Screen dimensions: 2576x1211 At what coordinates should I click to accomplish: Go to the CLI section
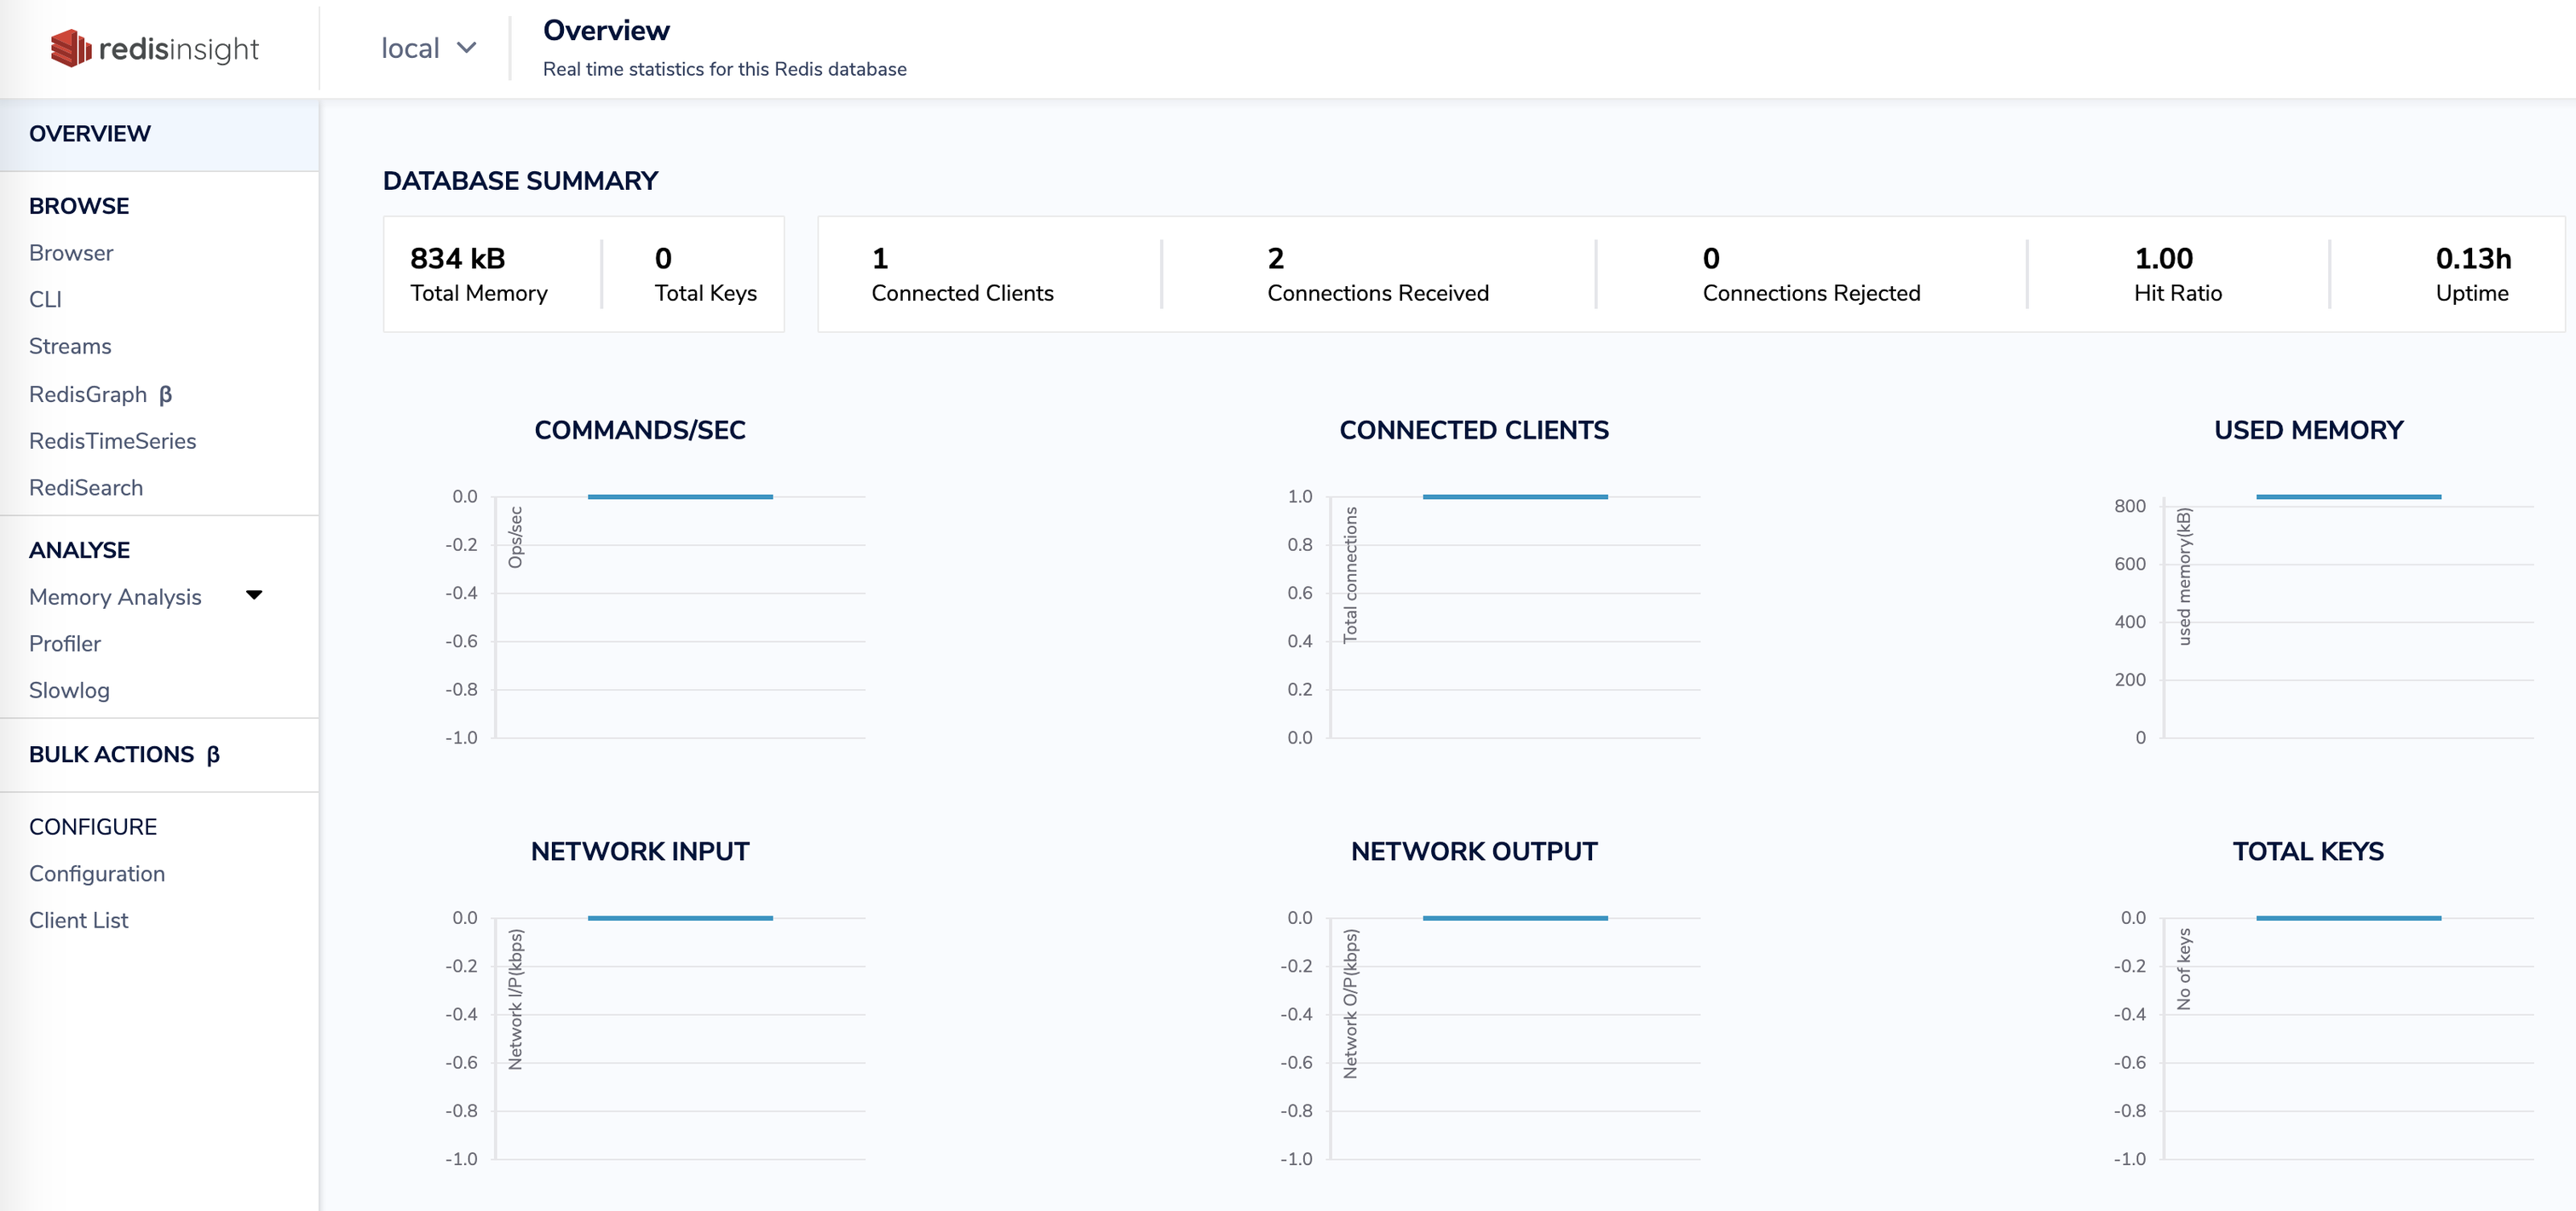click(x=45, y=299)
